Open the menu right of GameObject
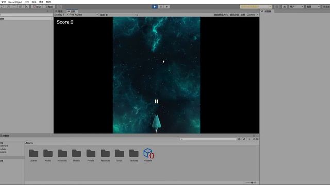This screenshot has height=185, width=330. [27, 2]
